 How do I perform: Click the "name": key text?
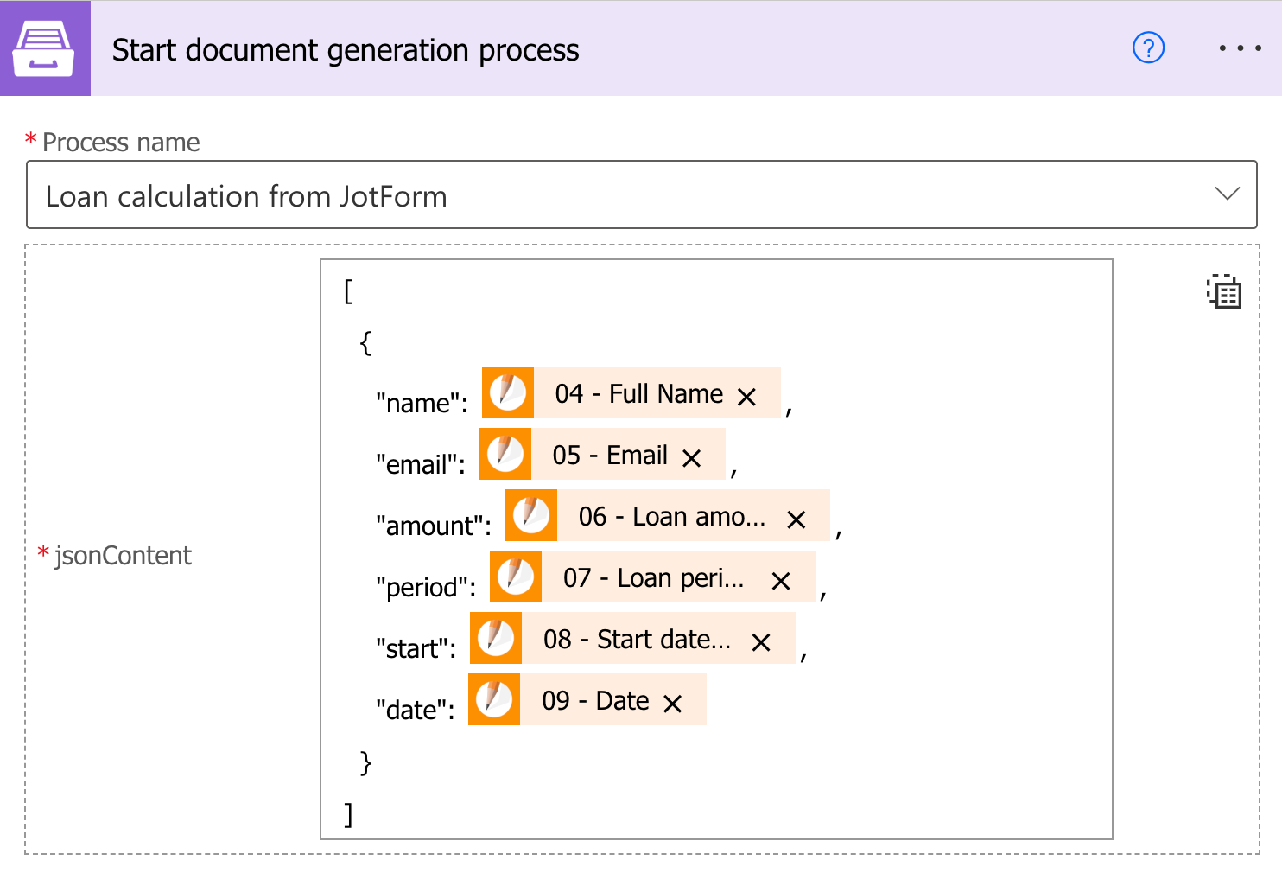coord(422,403)
